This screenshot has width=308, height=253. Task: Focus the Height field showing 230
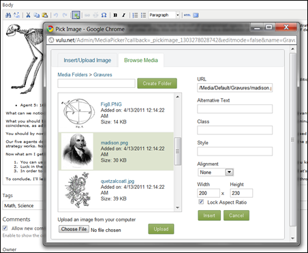241,193
